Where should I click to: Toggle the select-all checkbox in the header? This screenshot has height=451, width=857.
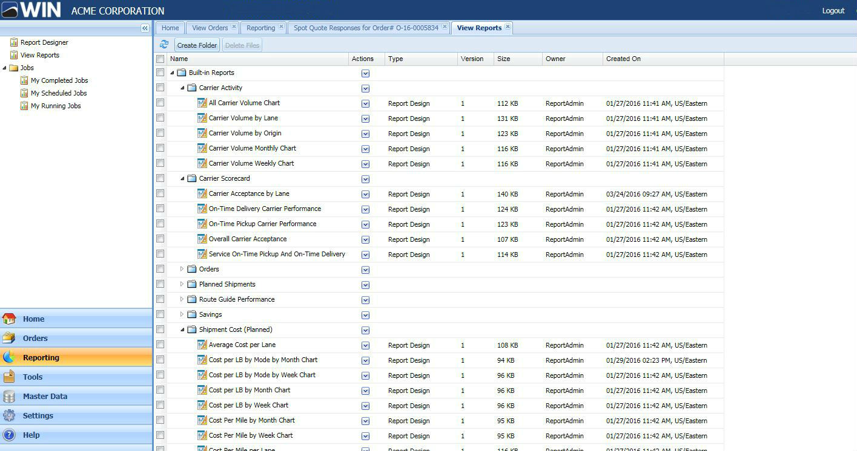point(160,59)
